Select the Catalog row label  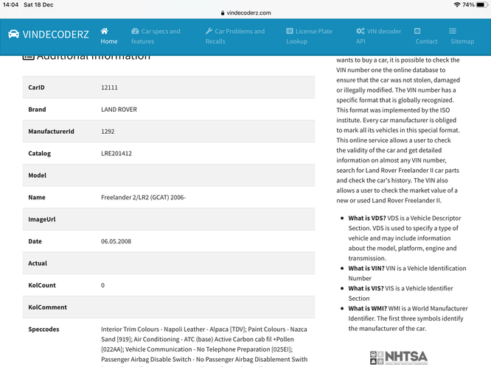click(x=40, y=154)
